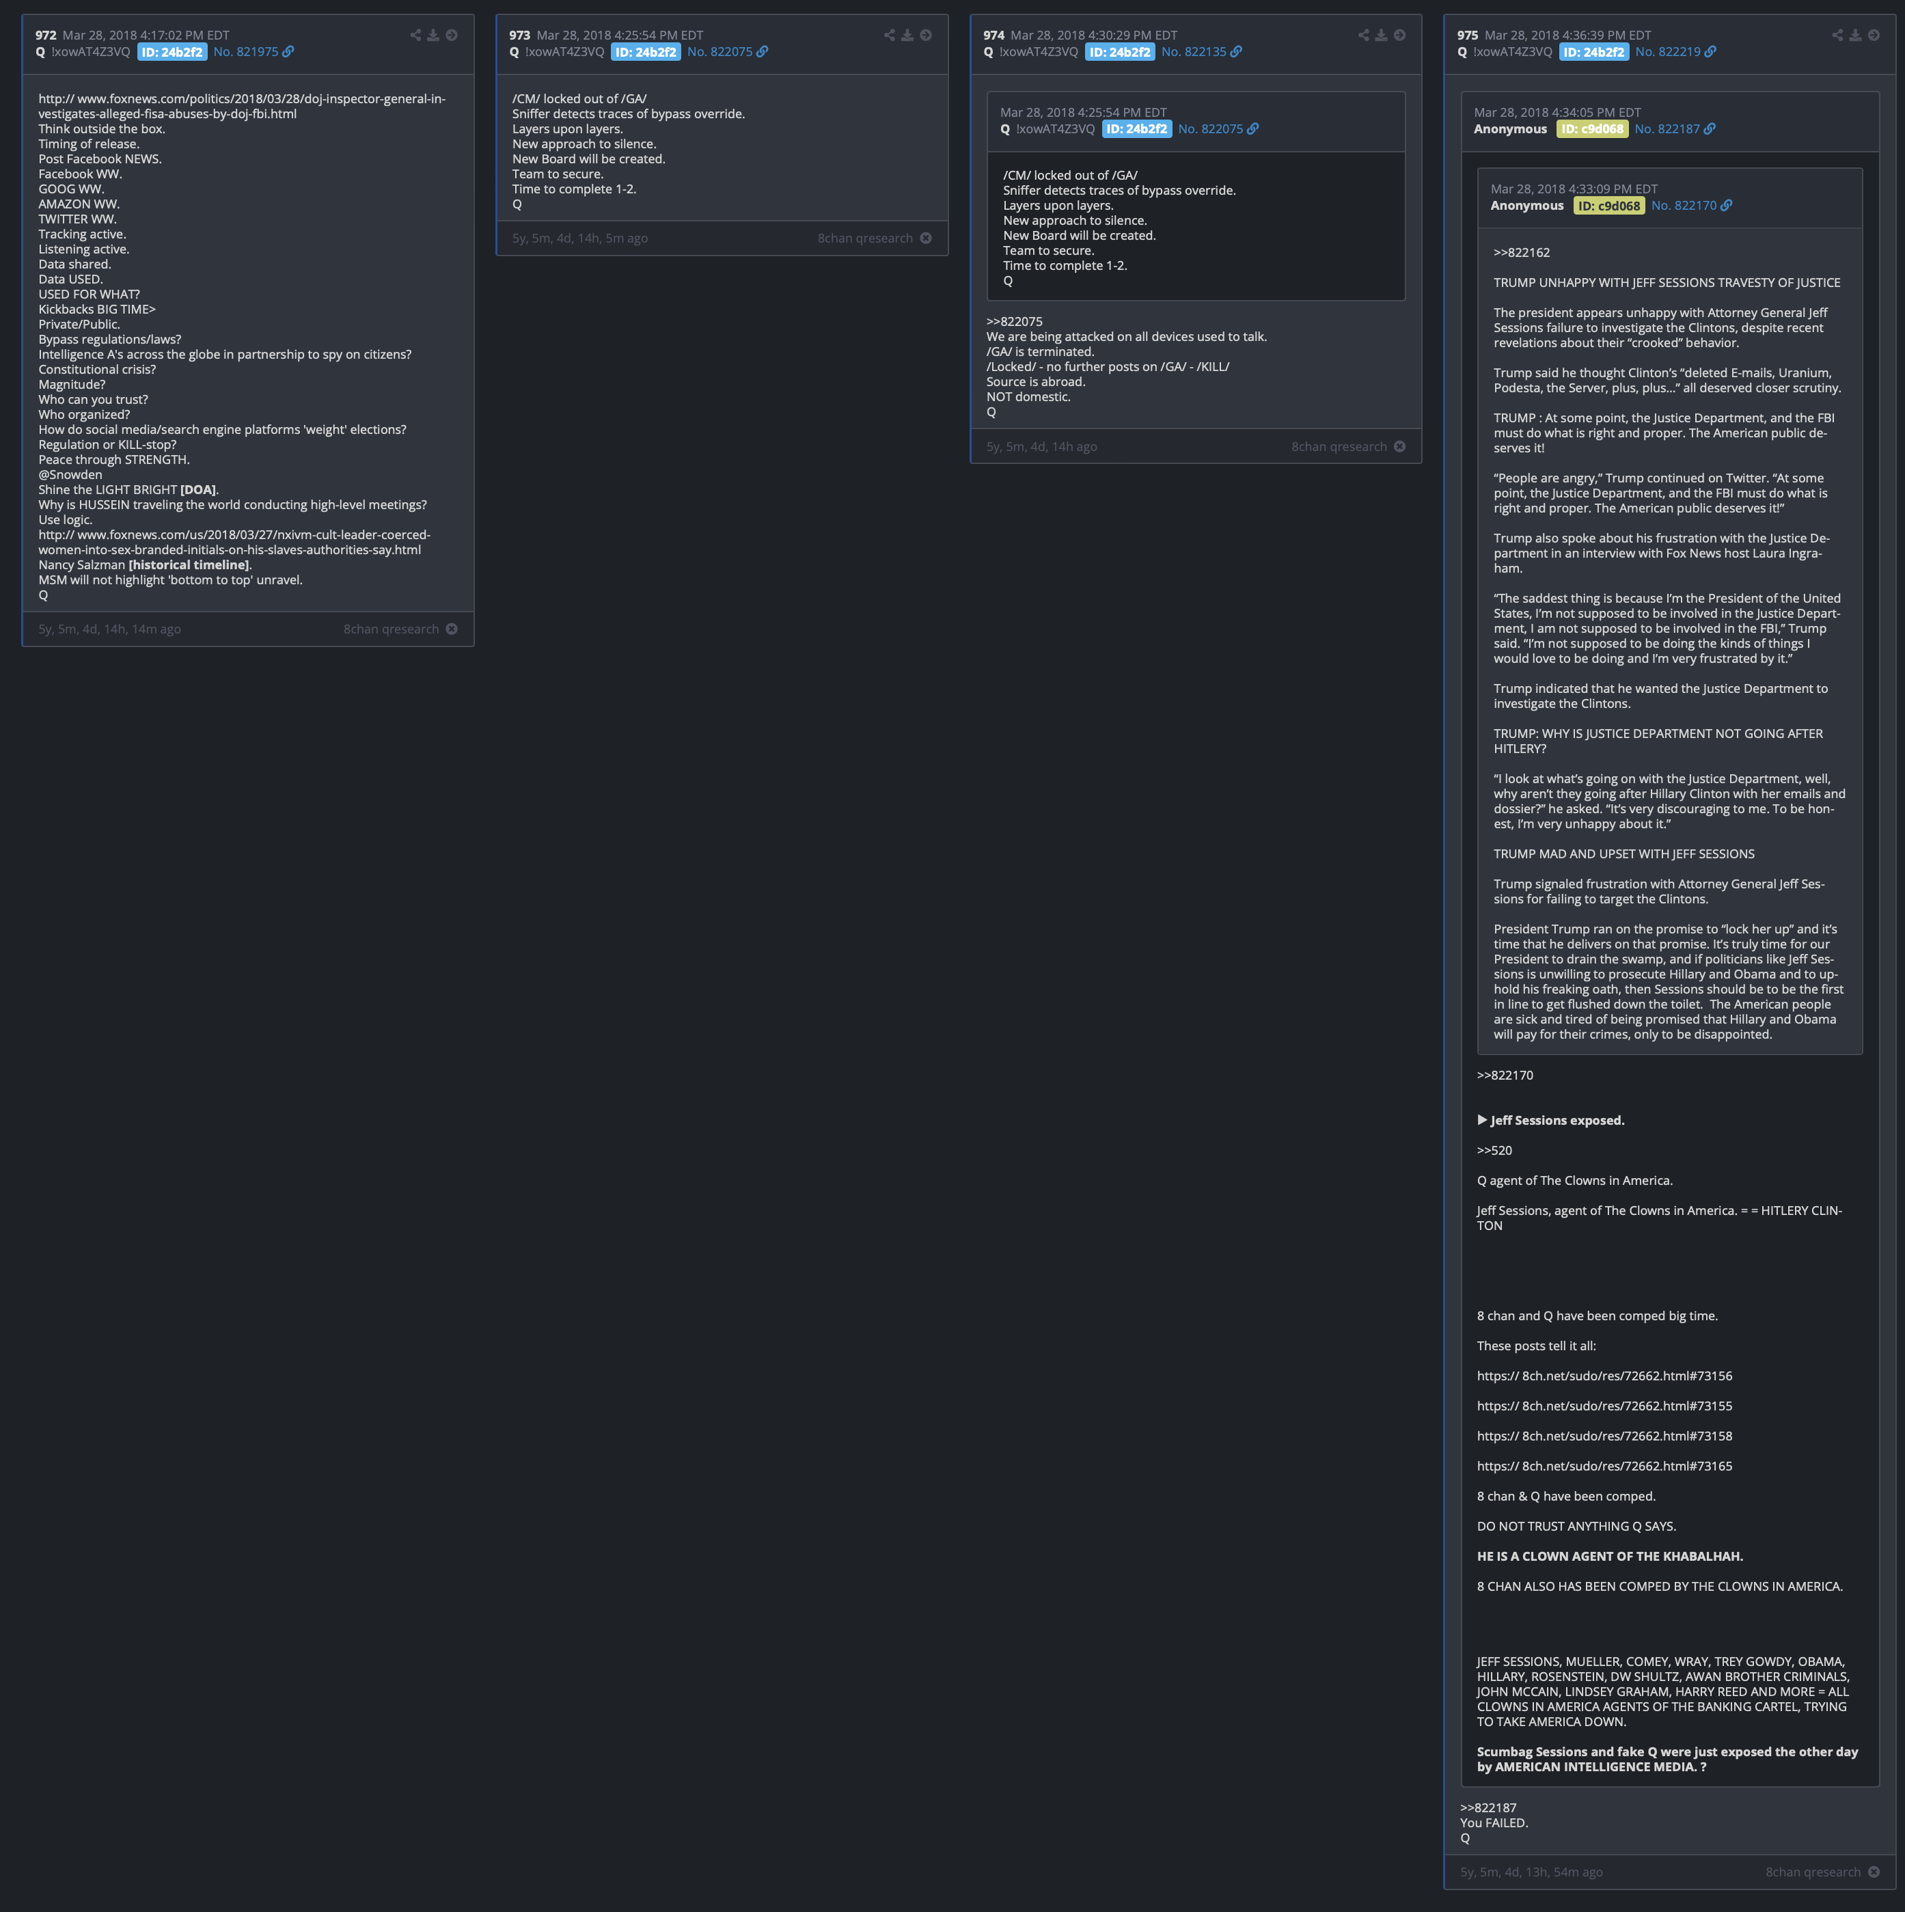The width and height of the screenshot is (1905, 1912).
Task: Click post number 973 in header
Action: pyautogui.click(x=519, y=36)
